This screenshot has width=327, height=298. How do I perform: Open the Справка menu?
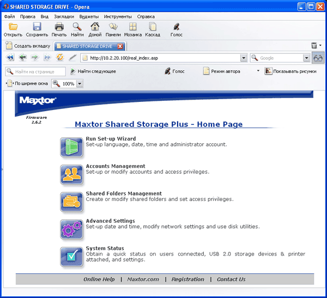(x=146, y=16)
